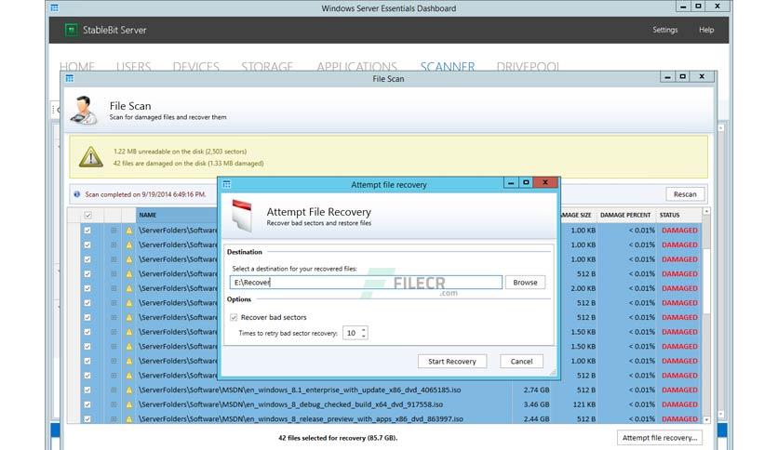Click the File Scan window title bar icon
Screen dimensions: 778x450
tap(70, 78)
